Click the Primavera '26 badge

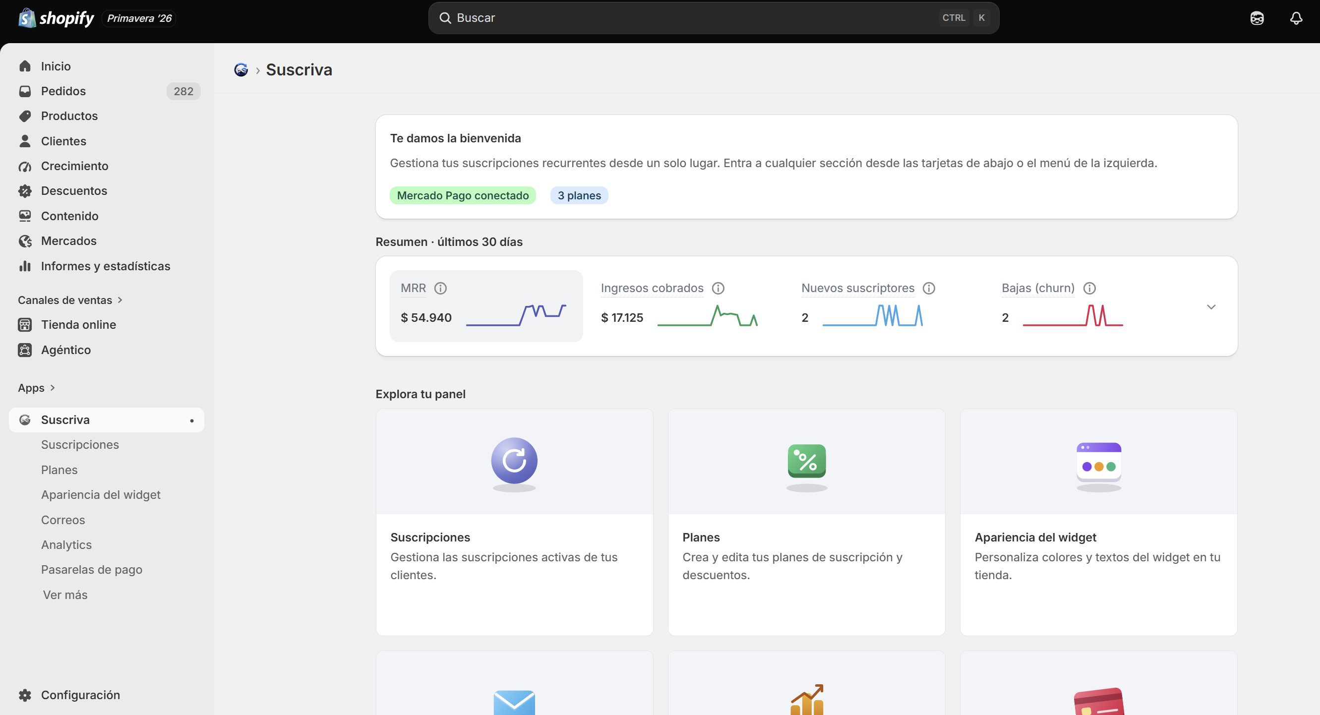tap(139, 18)
